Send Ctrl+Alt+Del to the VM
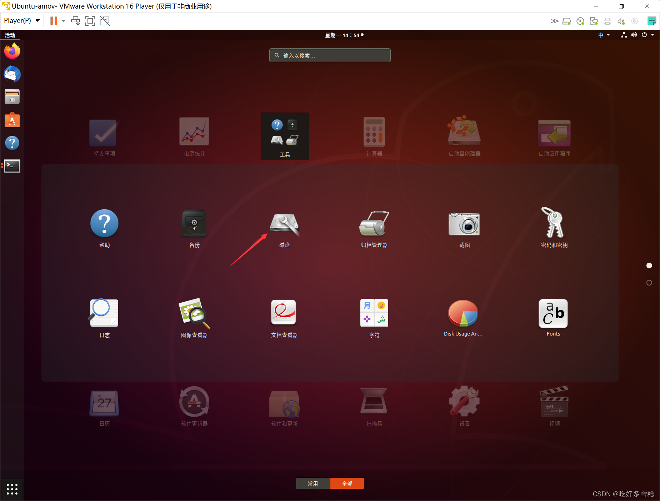 pos(75,21)
